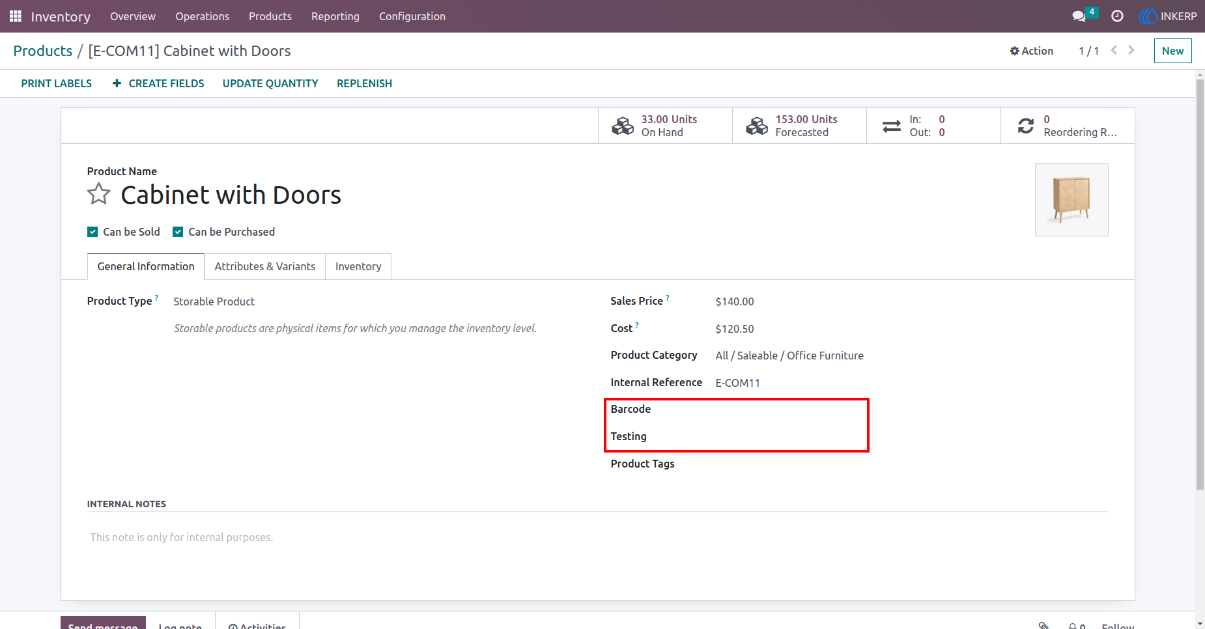Open the activities clock icon

point(1117,16)
